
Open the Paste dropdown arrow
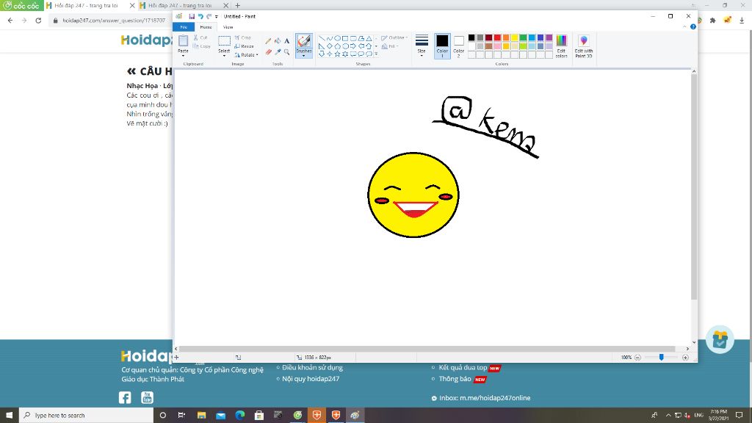183,56
